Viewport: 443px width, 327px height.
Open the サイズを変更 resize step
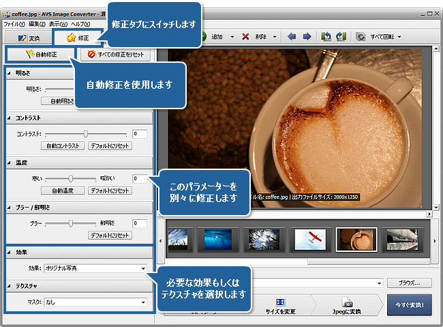coord(280,305)
